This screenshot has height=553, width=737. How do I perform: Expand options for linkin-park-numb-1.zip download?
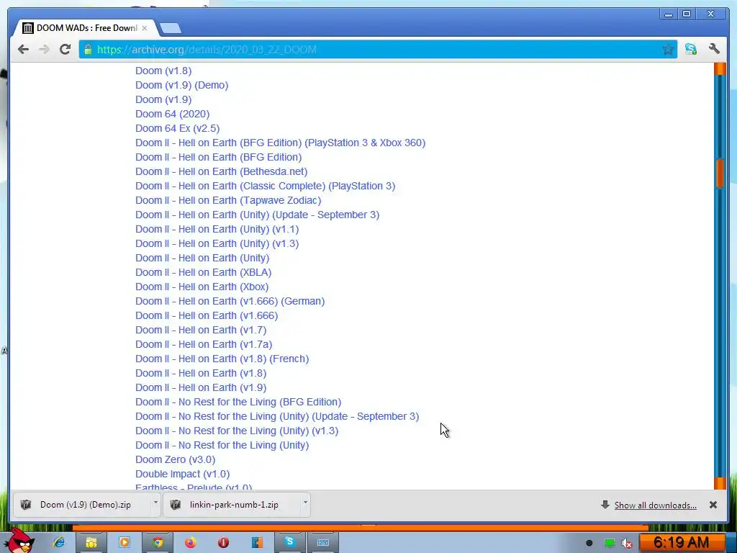point(305,503)
